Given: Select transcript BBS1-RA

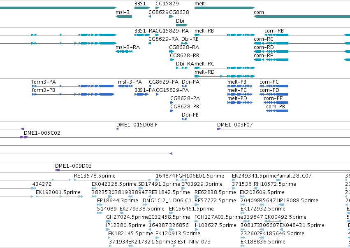Looking at the screenshot, I should (142, 35).
